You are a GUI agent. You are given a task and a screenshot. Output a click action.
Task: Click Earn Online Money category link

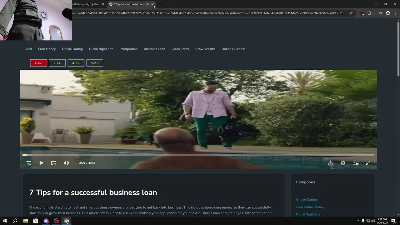pyautogui.click(x=310, y=207)
